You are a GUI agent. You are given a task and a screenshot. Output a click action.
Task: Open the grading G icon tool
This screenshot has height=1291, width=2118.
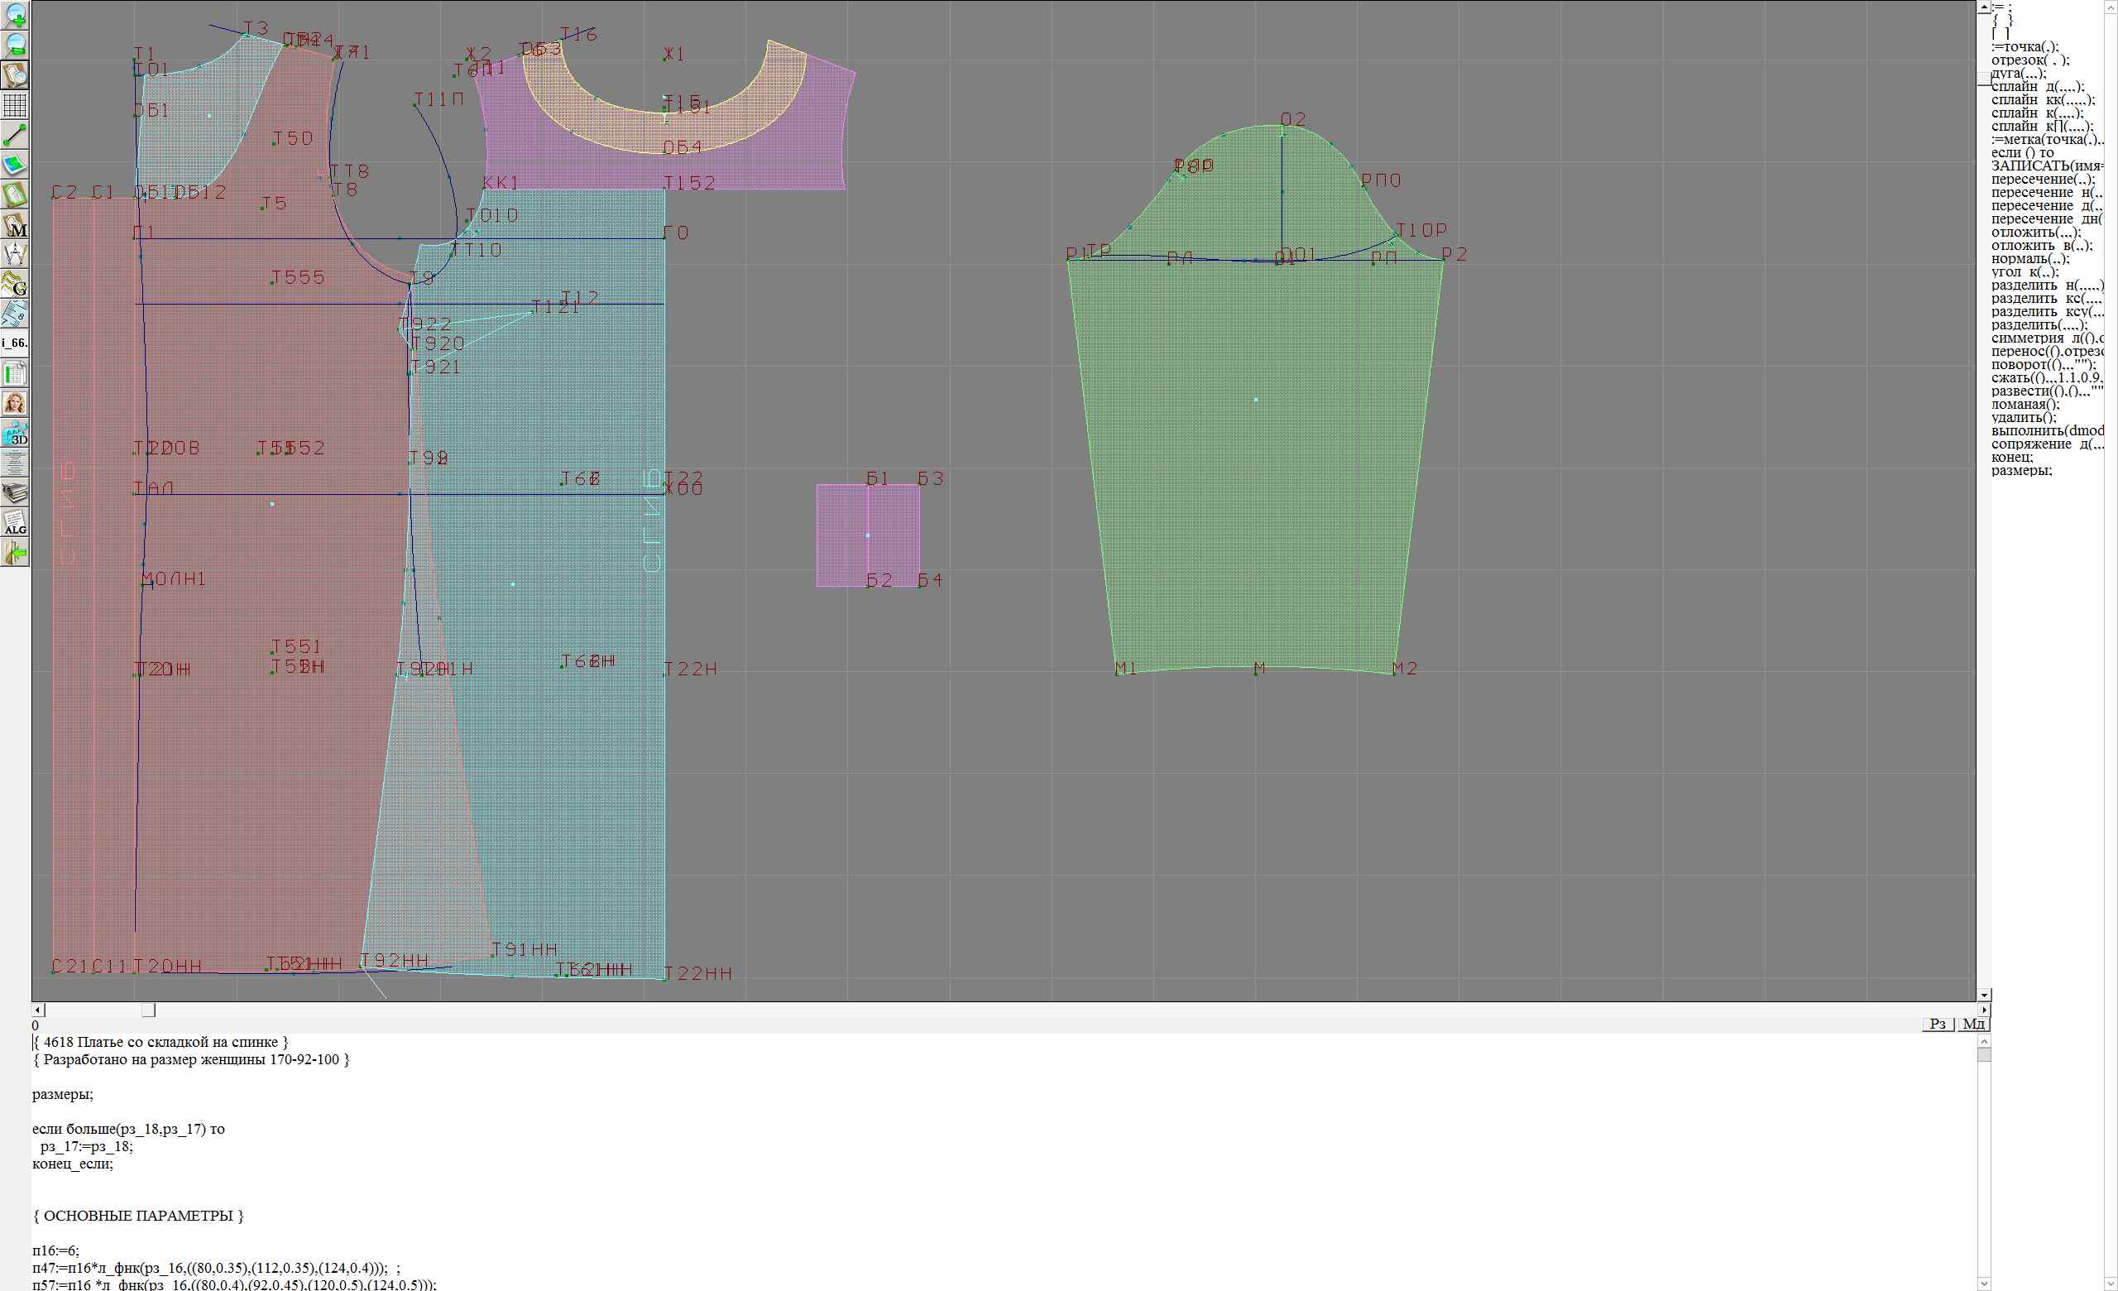coord(15,284)
